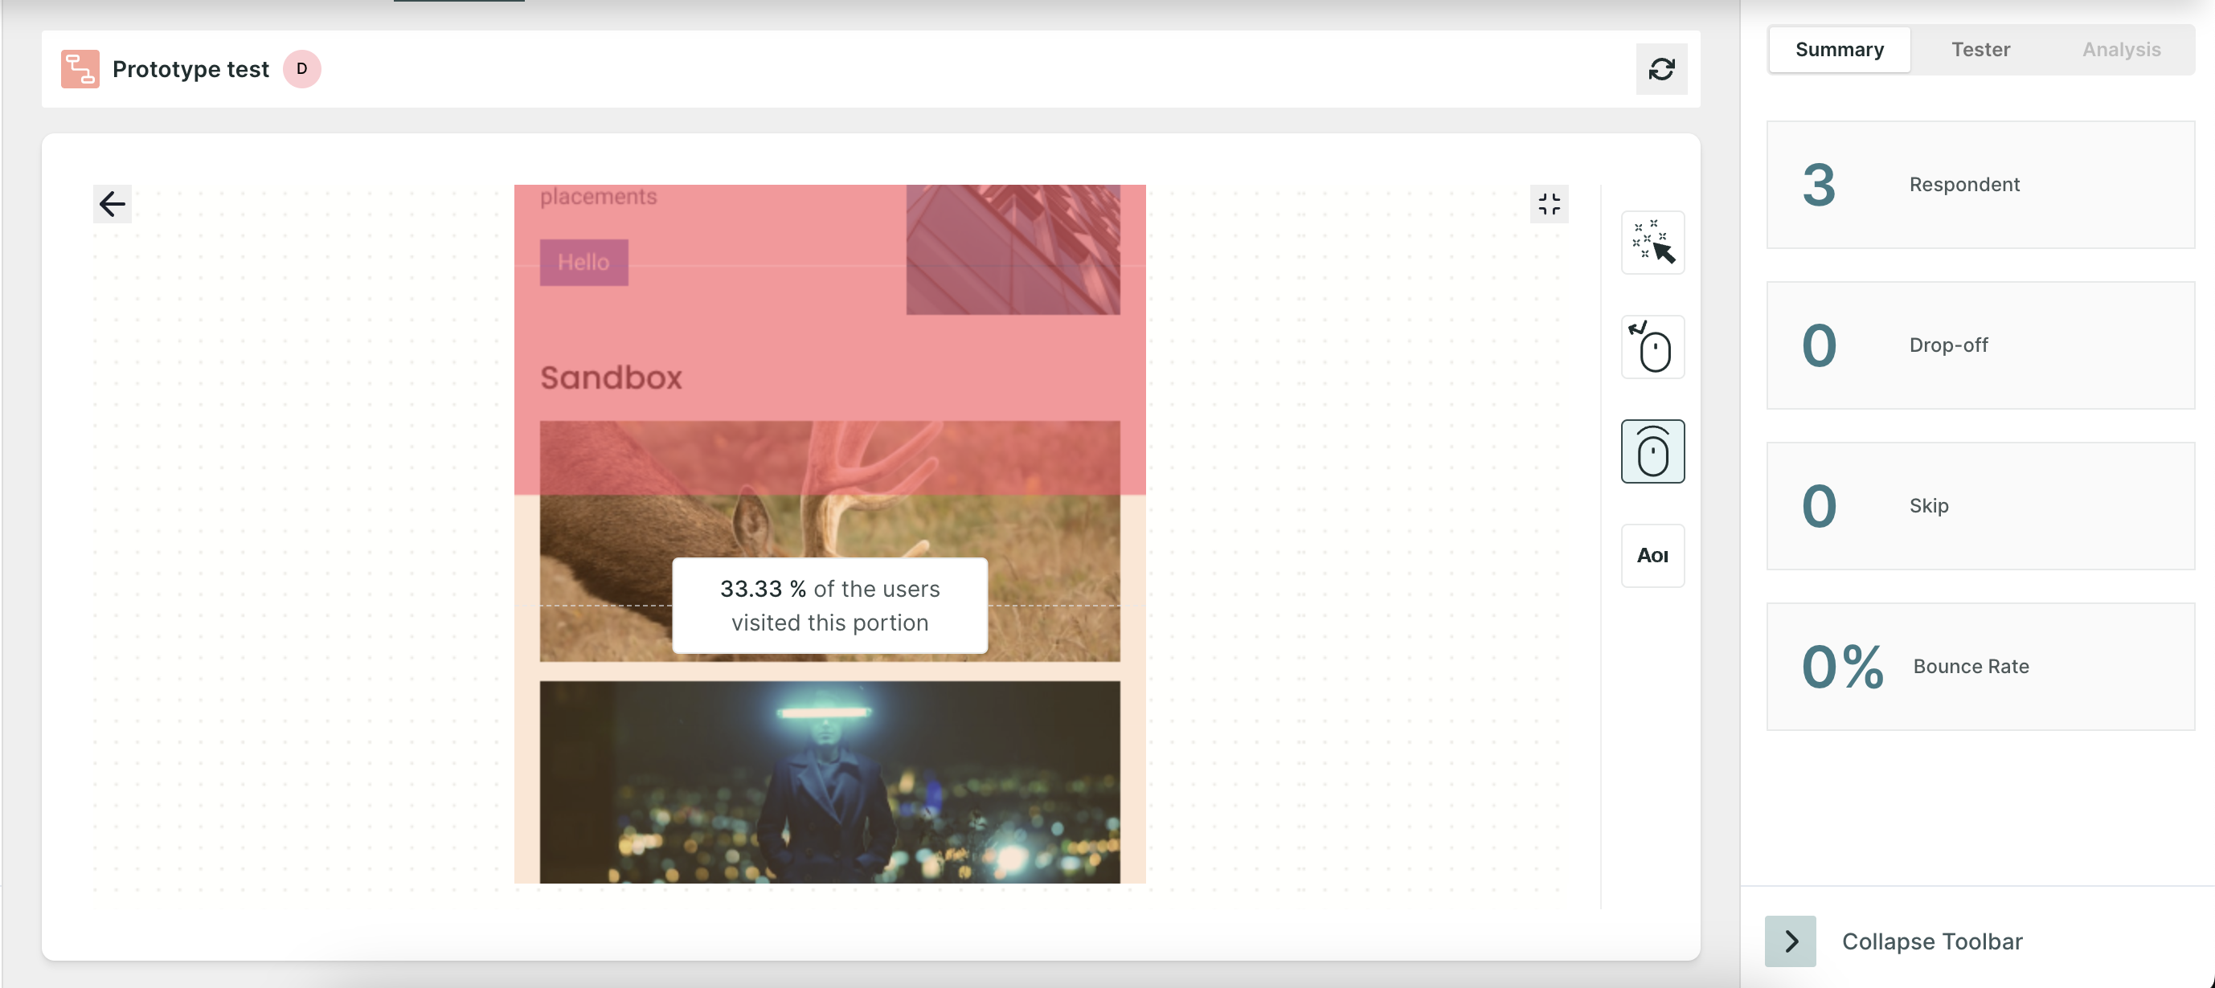
Task: Click the Prototype test title
Action: coord(191,69)
